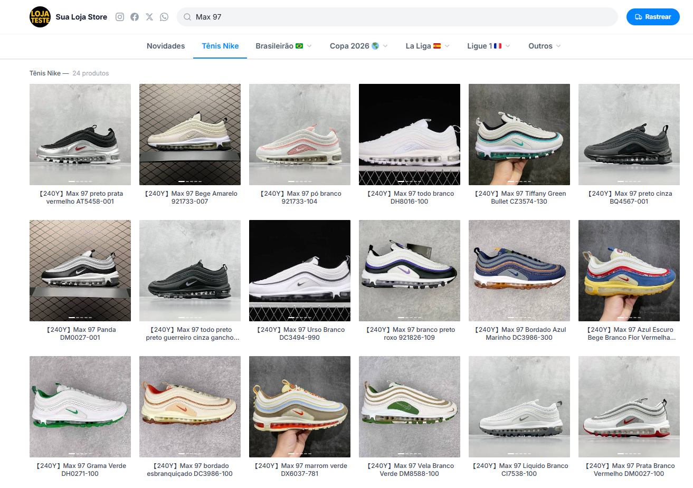Click the Loja Teste store logo
This screenshot has width=693, height=488.
click(40, 17)
